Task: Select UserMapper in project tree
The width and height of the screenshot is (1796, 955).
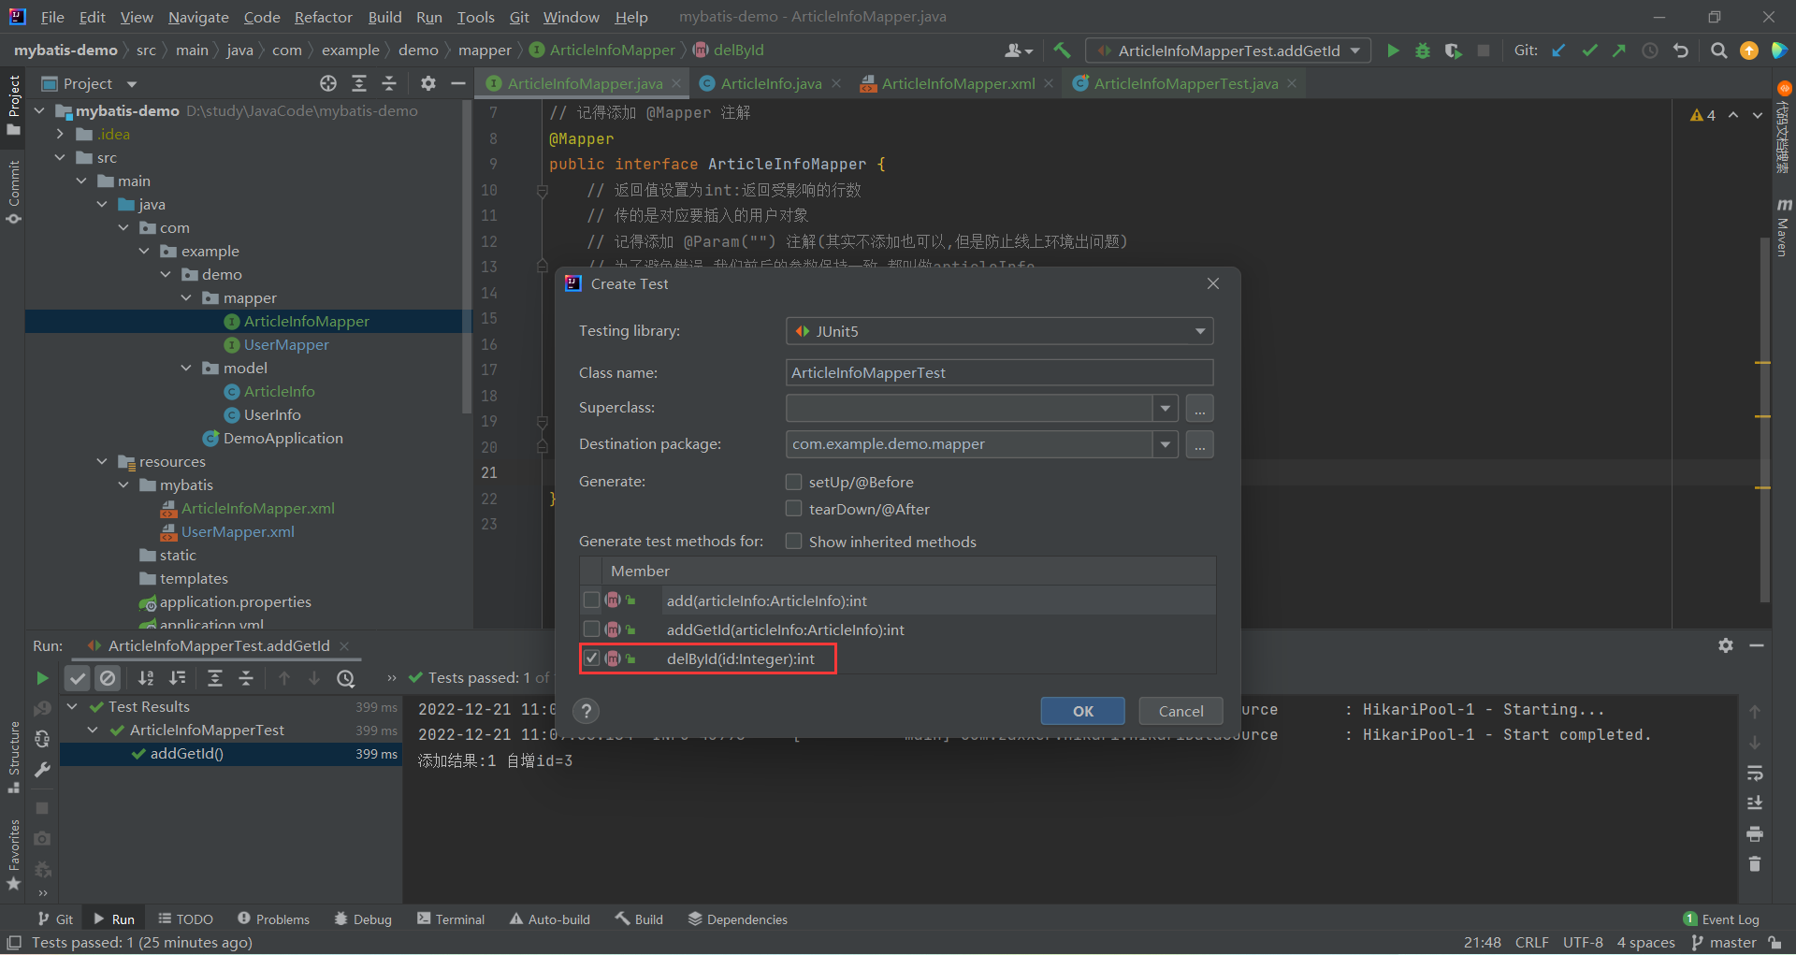Action: [x=286, y=345]
